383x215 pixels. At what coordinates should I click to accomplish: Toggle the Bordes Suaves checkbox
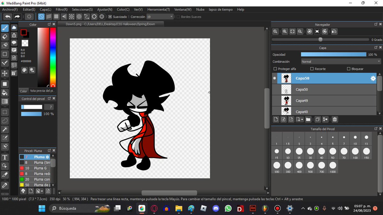[178, 17]
